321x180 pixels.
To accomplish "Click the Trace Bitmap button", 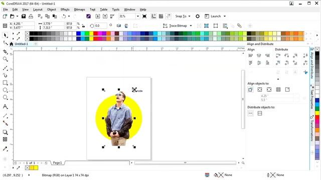I will coord(175,25).
